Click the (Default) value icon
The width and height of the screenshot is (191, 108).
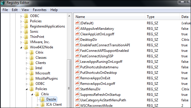[x=77, y=23]
